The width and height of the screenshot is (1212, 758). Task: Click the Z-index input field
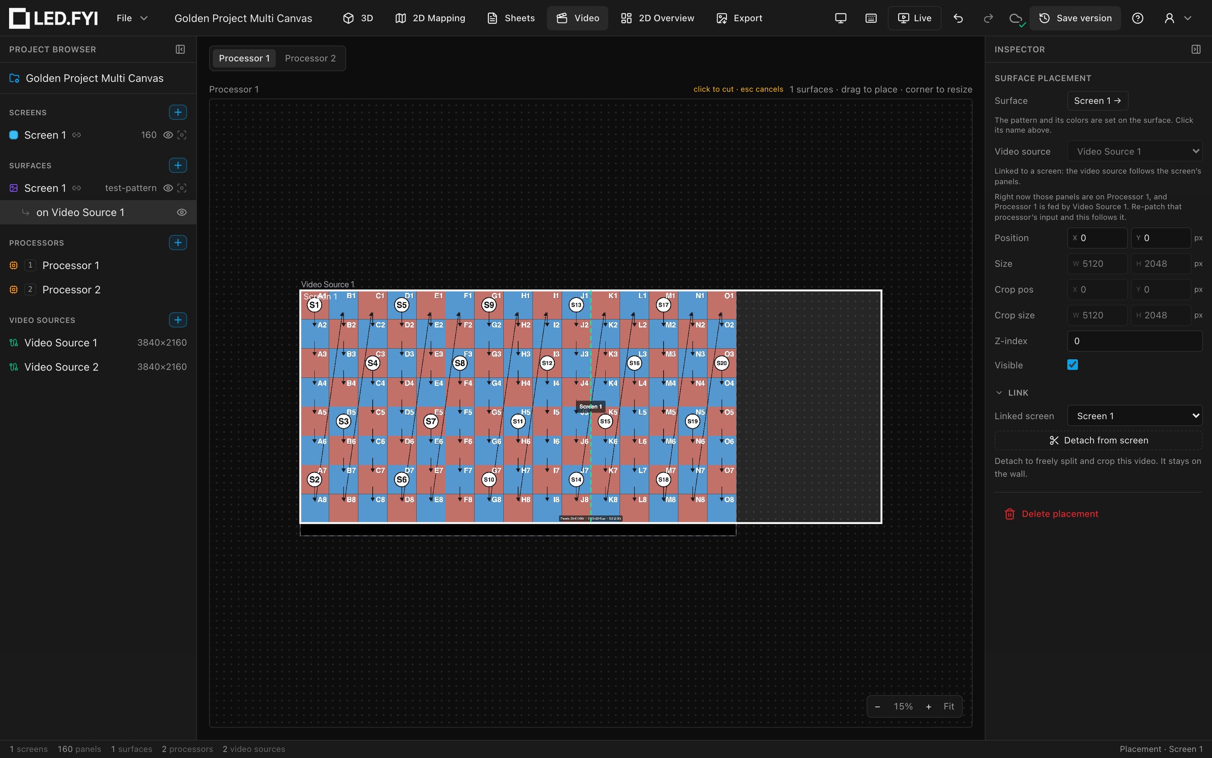point(1135,341)
